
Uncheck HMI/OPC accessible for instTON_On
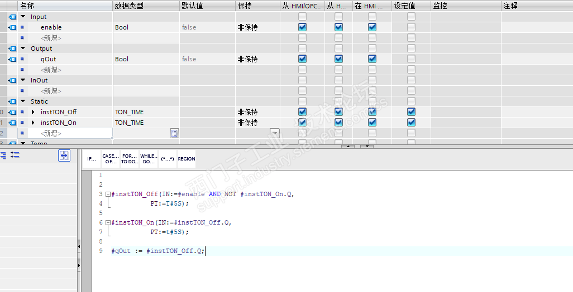tap(302, 123)
